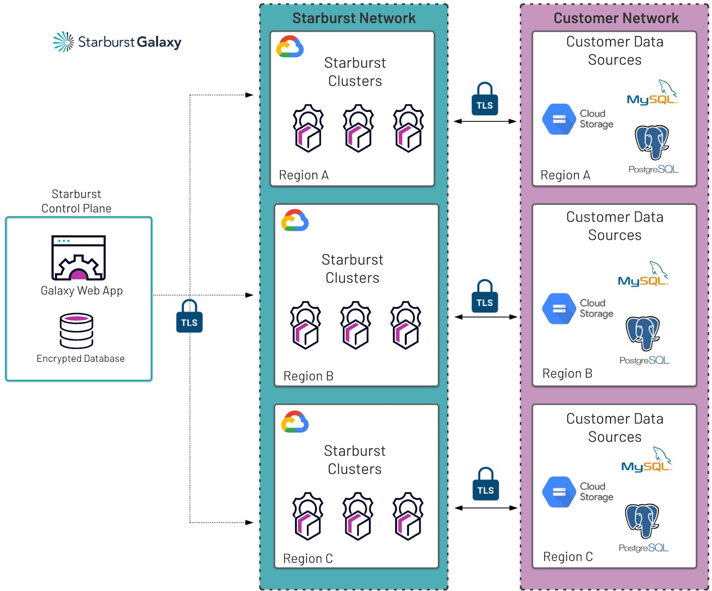Click Google Cloud logo in Starburst Region C

click(295, 422)
